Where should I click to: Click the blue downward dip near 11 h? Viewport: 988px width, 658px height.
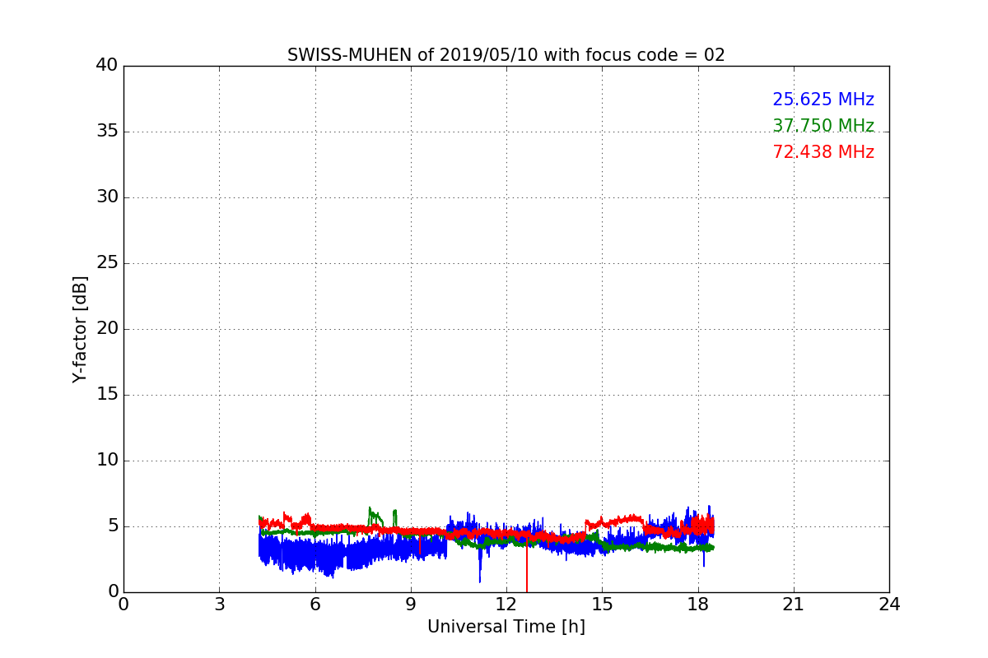(x=480, y=566)
